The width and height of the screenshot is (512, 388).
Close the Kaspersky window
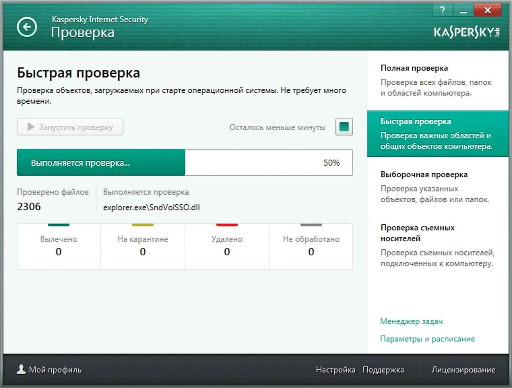(x=488, y=10)
